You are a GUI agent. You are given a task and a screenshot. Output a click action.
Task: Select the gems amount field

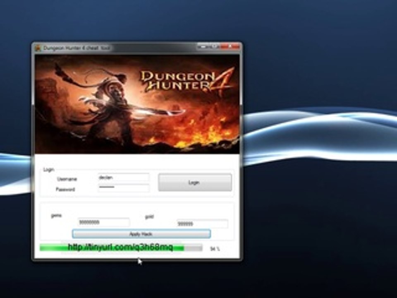click(x=103, y=222)
